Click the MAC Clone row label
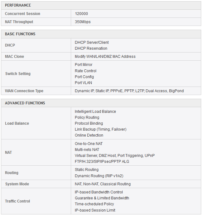Screen dimensions: 204x215 coord(14,57)
